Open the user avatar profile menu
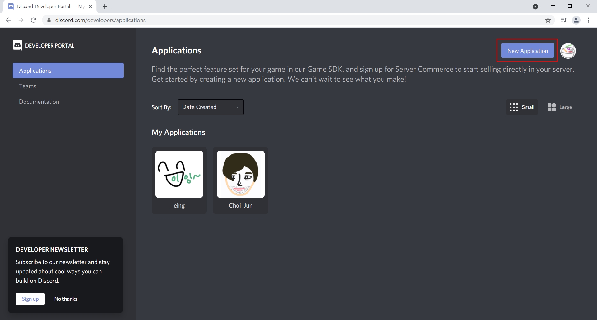Screen dimensions: 597x320 [568, 51]
